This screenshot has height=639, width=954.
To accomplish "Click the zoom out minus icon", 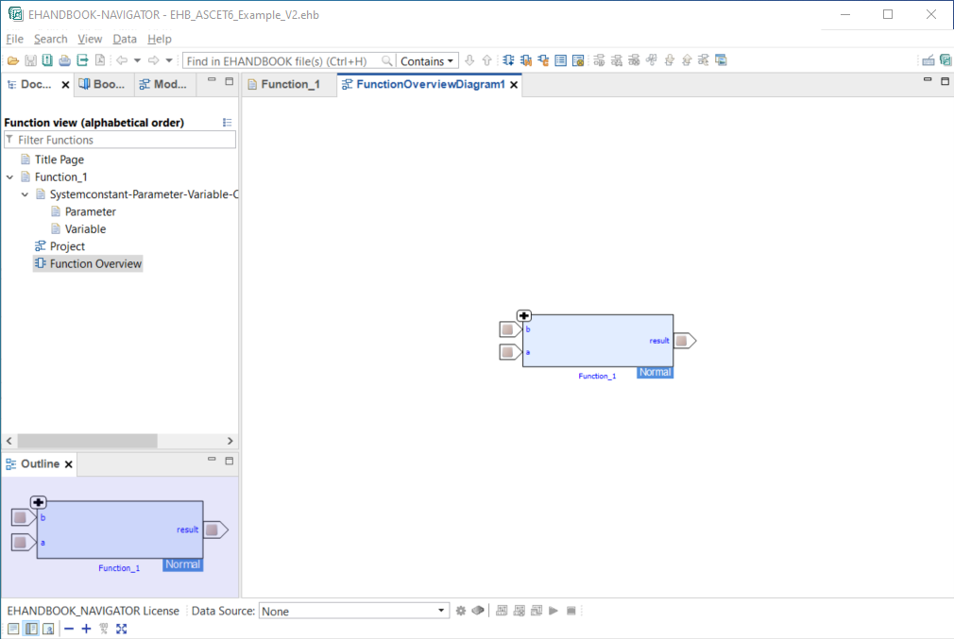I will tap(69, 629).
